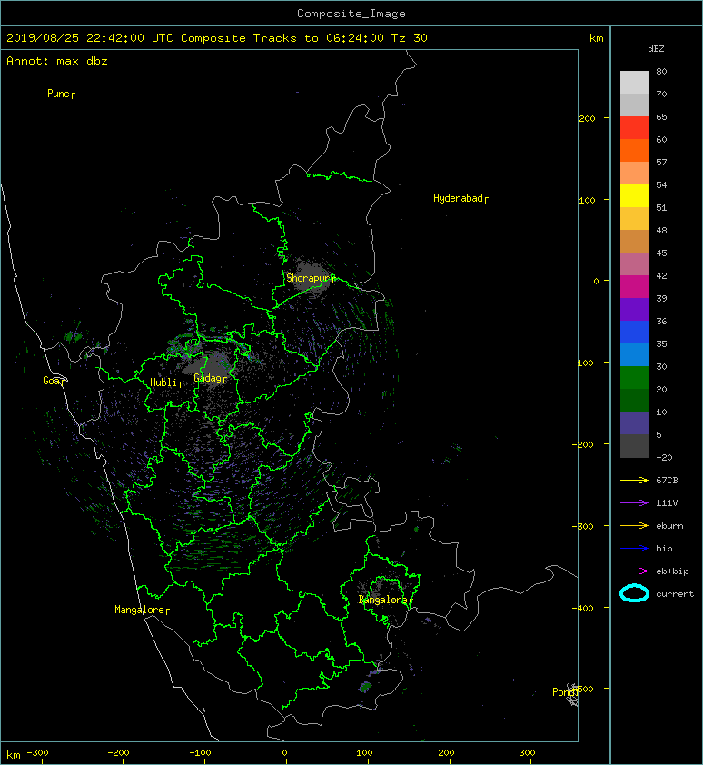Image resolution: width=703 pixels, height=765 pixels.
Task: Click the '-500' vertical axis tick label
Action: point(583,689)
